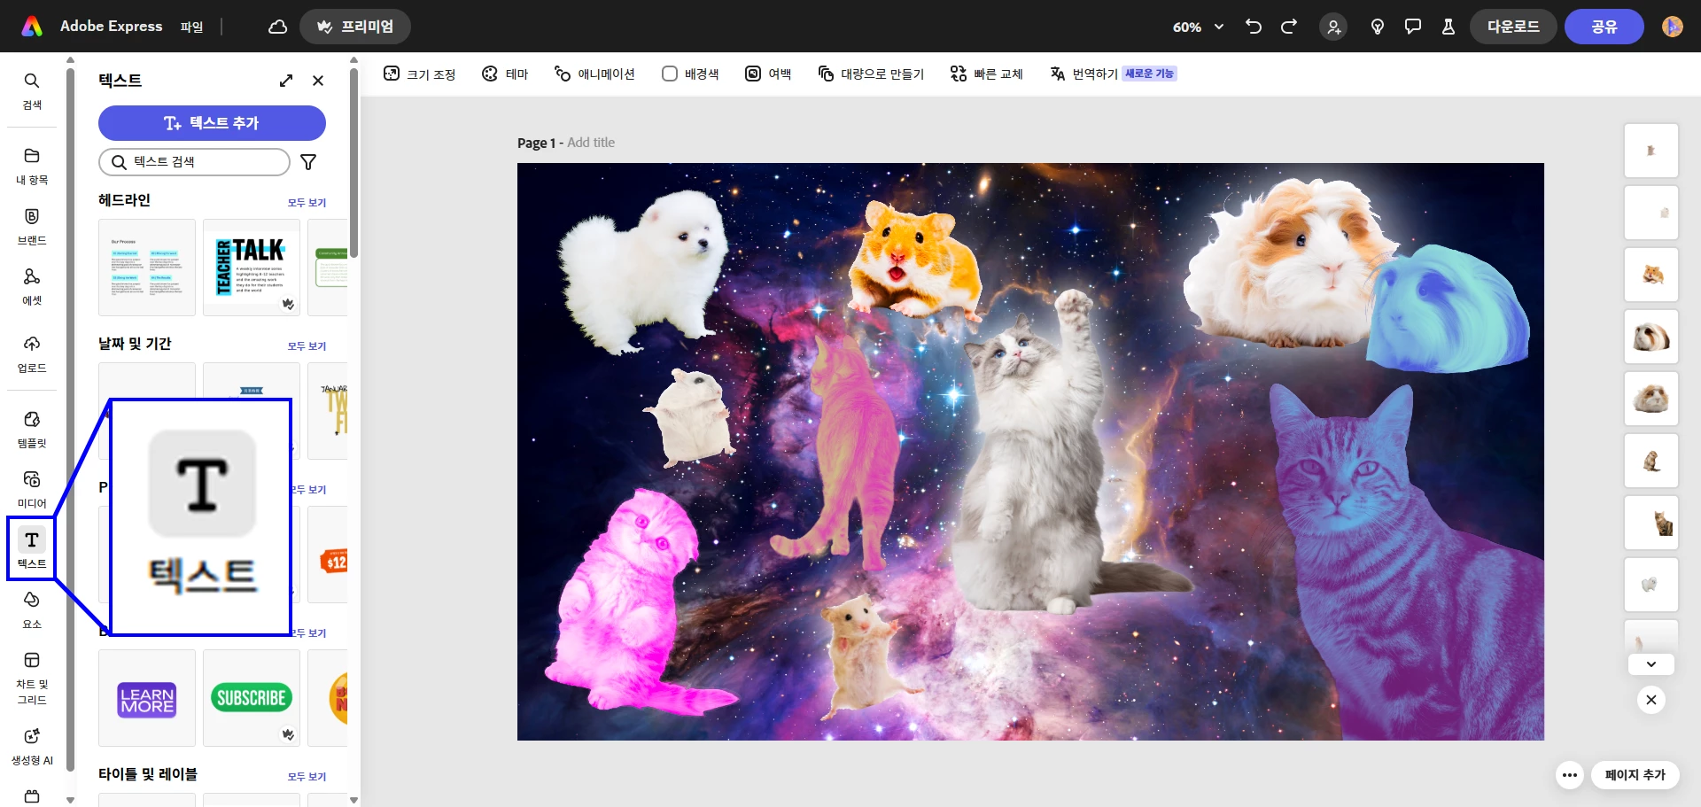Viewport: 1701px width, 807px height.
Task: Open the 업로드 (Upload) sidebar panel
Action: pyautogui.click(x=32, y=353)
